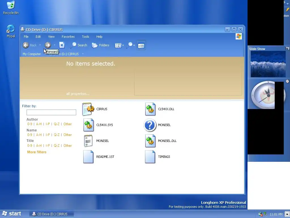Open the address bar path dropdown

[x=83, y=54]
